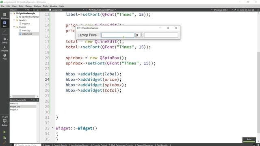Collapse the Sources folder

point(14,27)
